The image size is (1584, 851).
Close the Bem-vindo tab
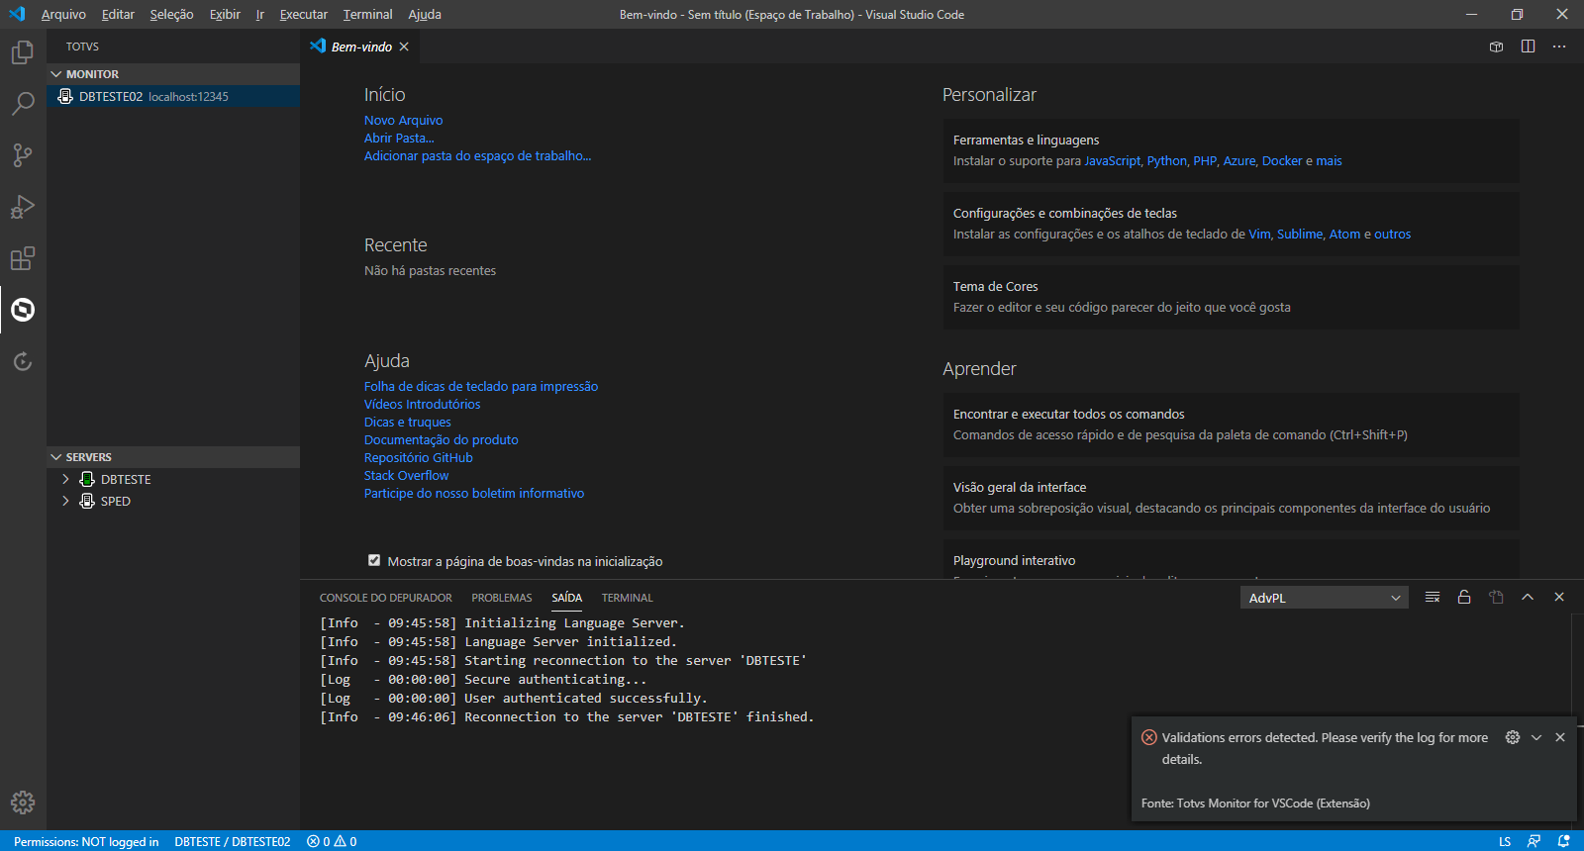404,47
